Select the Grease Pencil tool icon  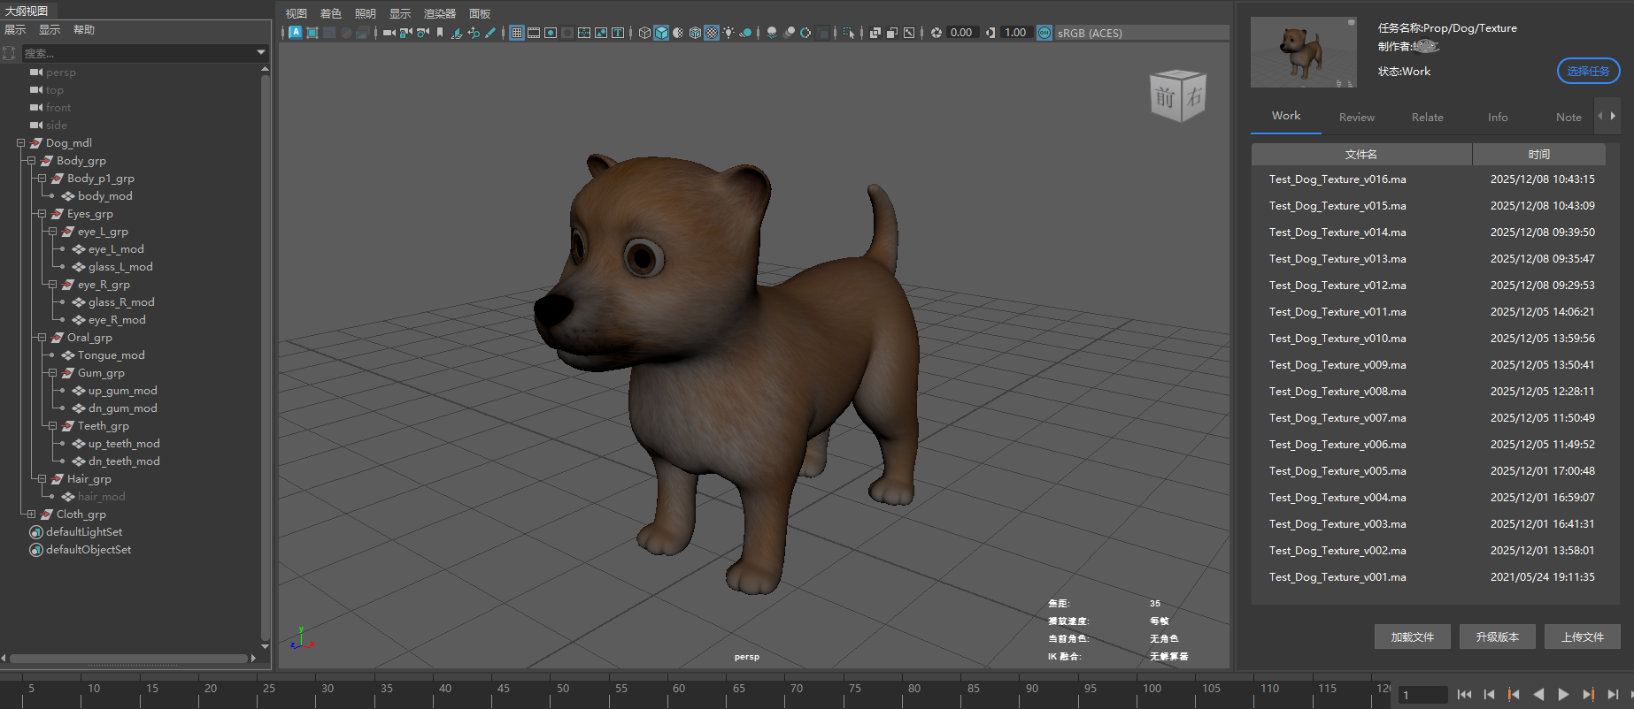click(489, 33)
